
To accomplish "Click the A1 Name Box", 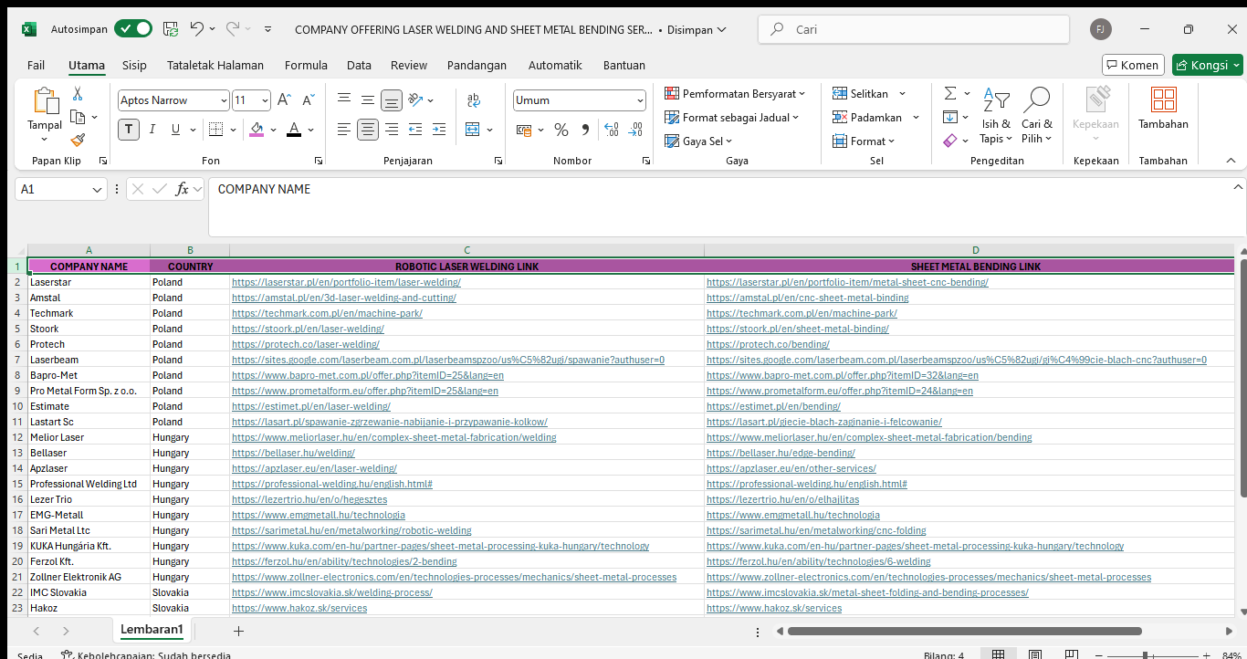I will pyautogui.click(x=61, y=189).
